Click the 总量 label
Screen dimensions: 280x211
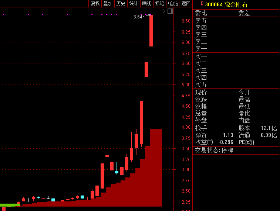tap(201, 113)
